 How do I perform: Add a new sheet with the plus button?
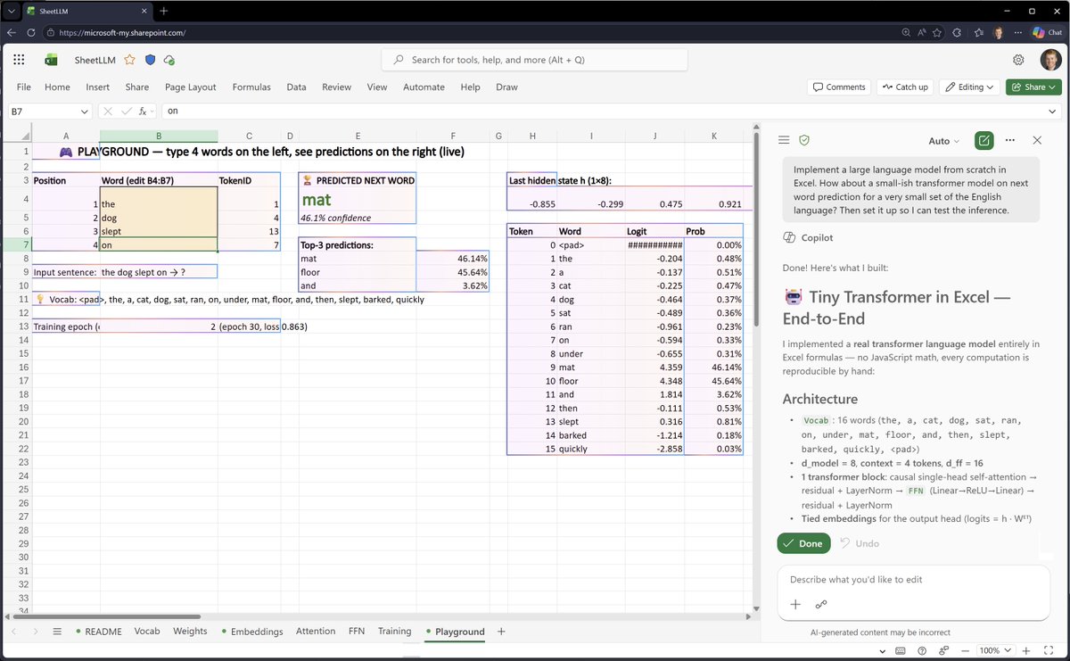(x=501, y=632)
